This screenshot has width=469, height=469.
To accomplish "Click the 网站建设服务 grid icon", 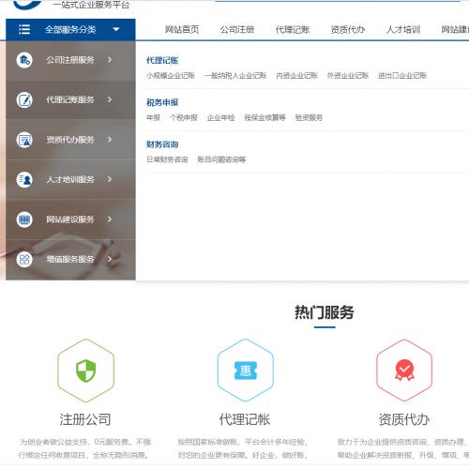I will coord(24,219).
